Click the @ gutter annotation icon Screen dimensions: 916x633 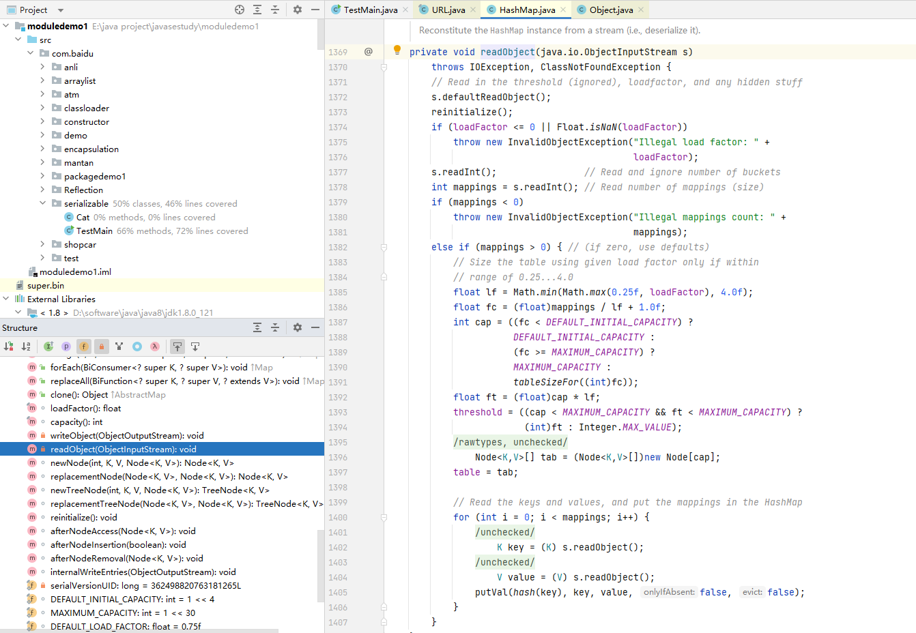coord(369,52)
